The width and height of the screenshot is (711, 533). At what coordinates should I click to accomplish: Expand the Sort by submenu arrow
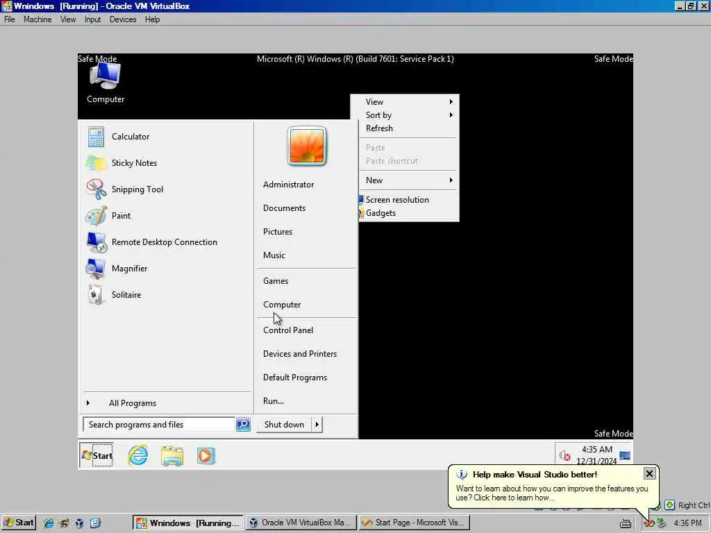click(451, 115)
